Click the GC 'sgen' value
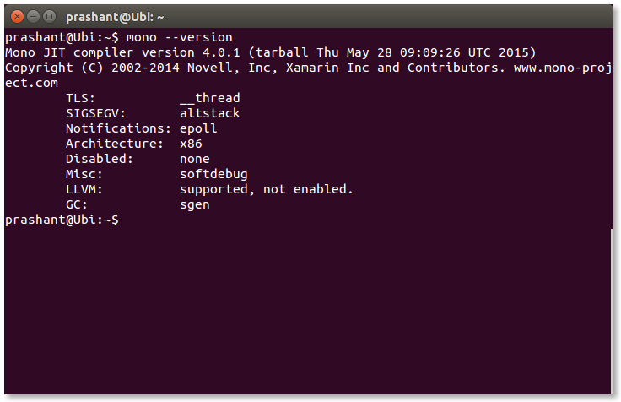The image size is (621, 402). pos(195,204)
